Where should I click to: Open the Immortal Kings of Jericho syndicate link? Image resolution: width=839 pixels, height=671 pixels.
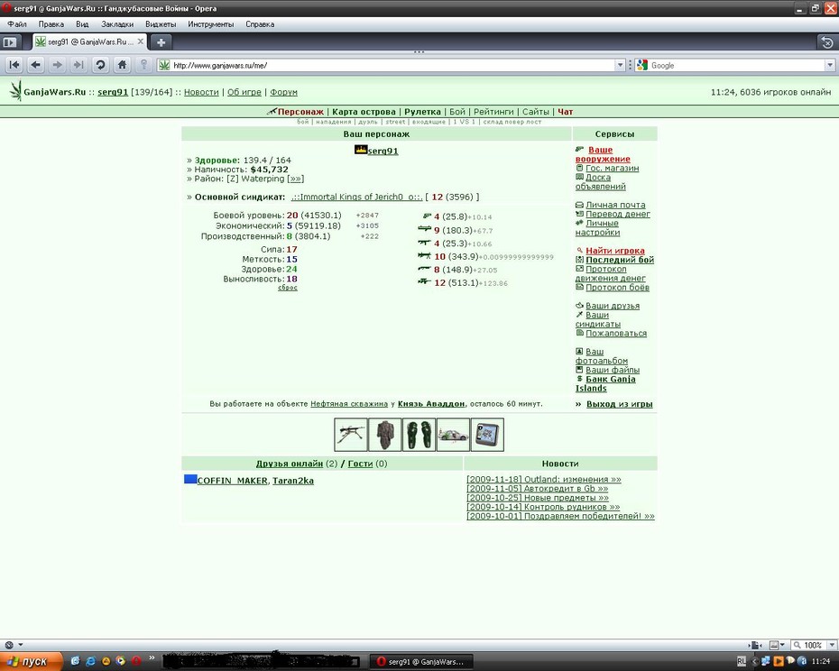tap(357, 197)
